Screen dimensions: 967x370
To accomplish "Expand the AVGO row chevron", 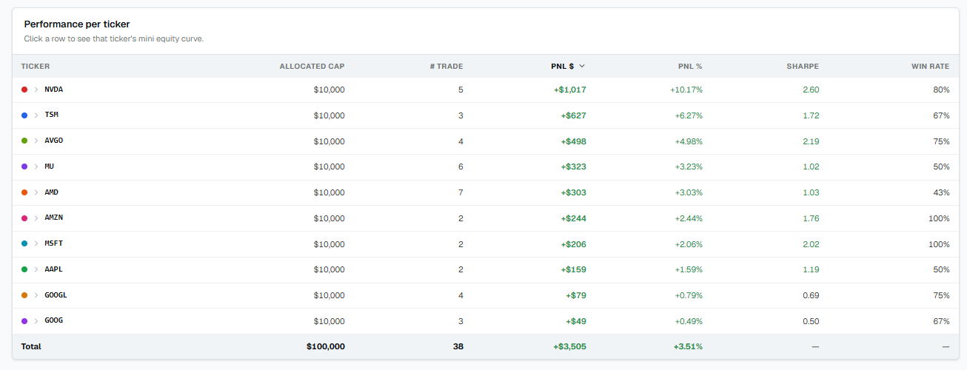I will 36,141.
